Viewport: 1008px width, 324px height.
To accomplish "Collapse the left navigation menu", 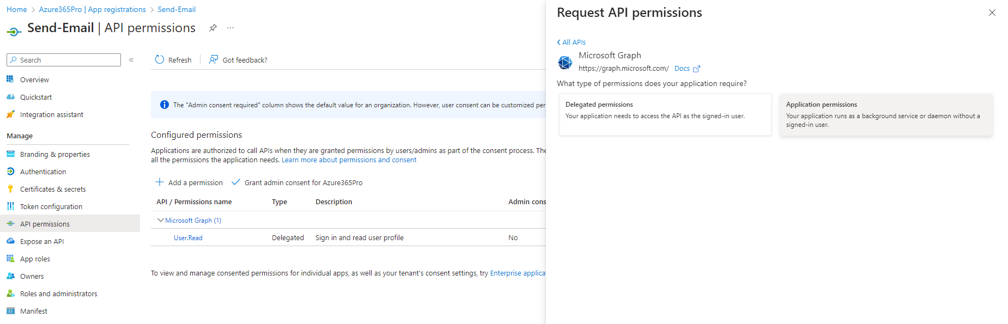I will click(131, 60).
